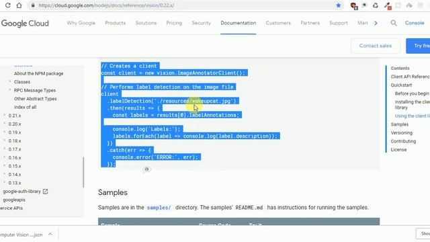The image size is (430, 242).
Task: Go to the browser home page icon
Action: [19, 5]
